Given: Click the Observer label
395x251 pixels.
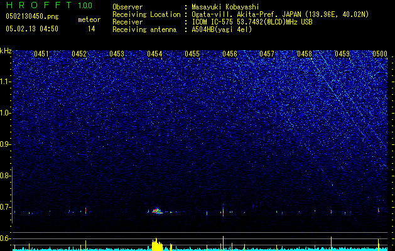Looking at the screenshot, I should coord(127,7).
